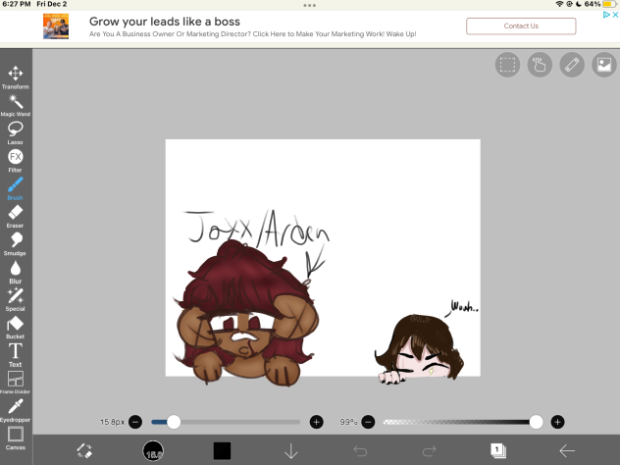Viewport: 620px width, 465px height.
Task: Open the ad headline Grow your leads
Action: point(165,22)
